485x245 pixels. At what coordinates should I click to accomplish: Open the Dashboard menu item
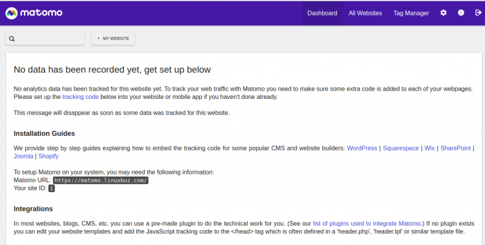coord(322,13)
